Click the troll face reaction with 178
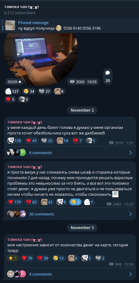Viewport: 139px width, 283px height. click(15, 141)
